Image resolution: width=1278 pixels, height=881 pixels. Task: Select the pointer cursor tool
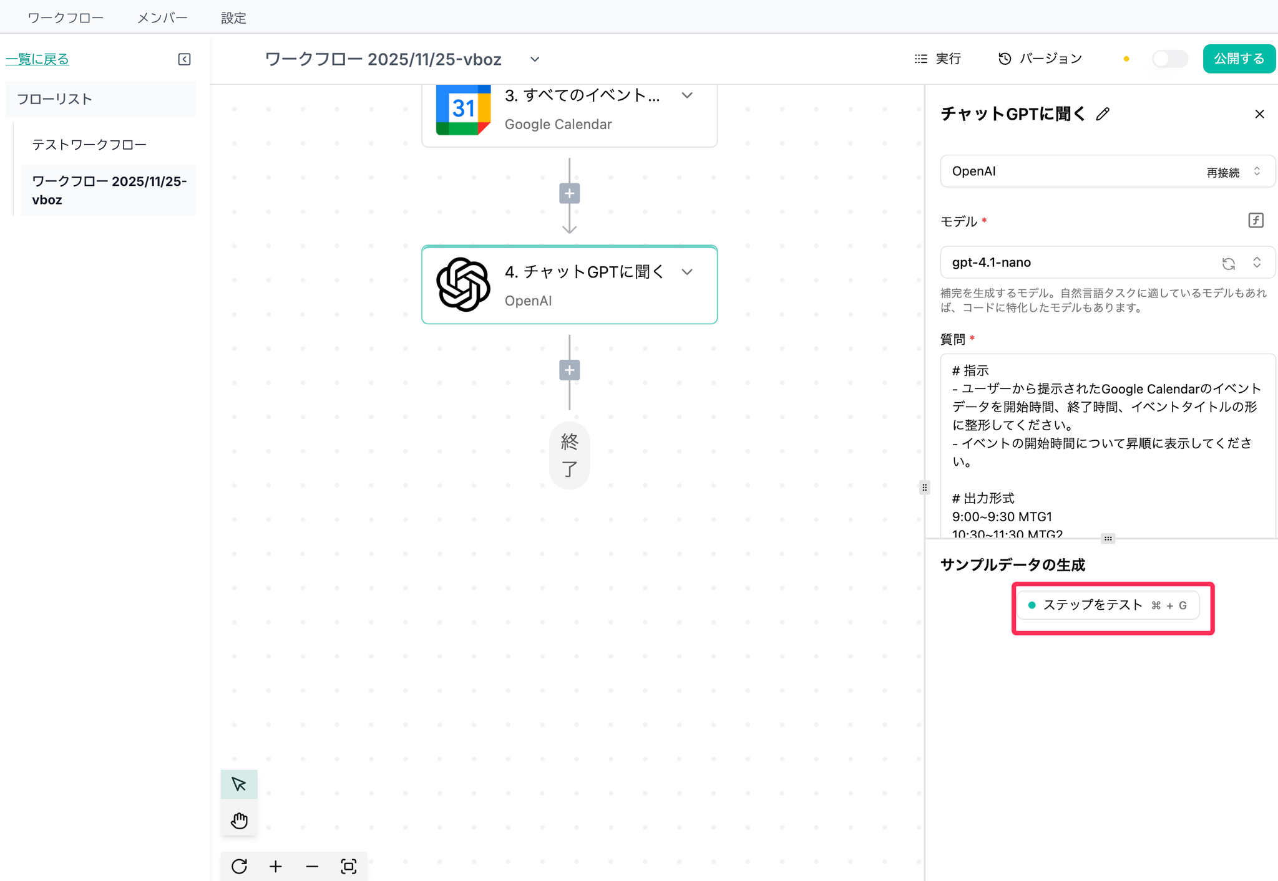(x=239, y=784)
